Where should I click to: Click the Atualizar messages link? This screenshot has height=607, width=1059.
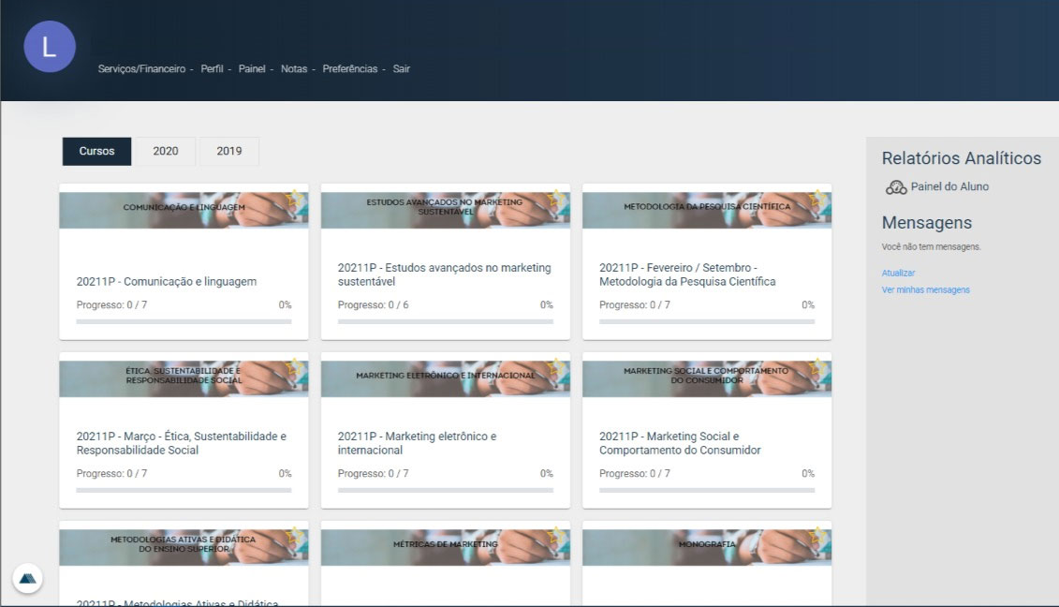[898, 274]
